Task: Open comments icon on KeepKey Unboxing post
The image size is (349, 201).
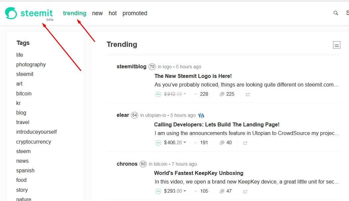Action: [x=222, y=191]
